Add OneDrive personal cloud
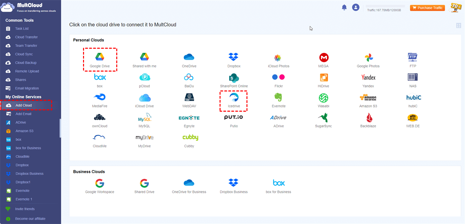Screen dimensions: 465x224 tap(189, 60)
